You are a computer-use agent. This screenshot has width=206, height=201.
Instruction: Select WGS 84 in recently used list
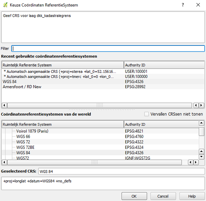pos(10,82)
